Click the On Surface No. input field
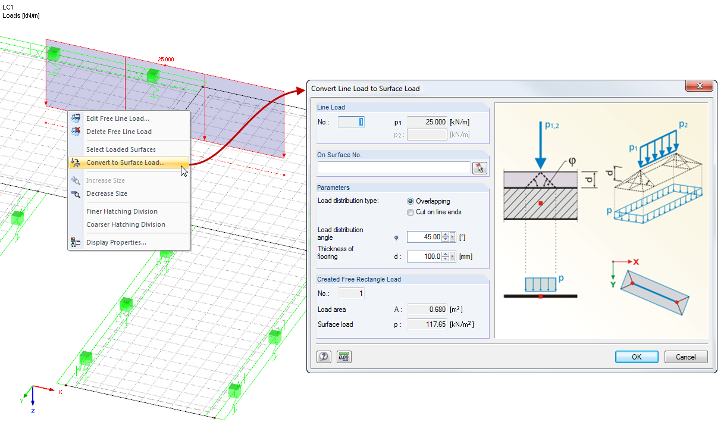The width and height of the screenshot is (727, 425). coord(393,167)
